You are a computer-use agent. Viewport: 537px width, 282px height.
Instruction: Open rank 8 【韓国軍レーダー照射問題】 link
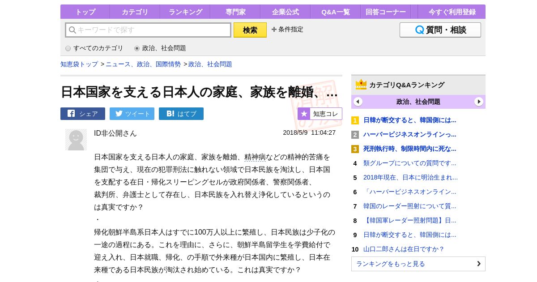coord(410,220)
